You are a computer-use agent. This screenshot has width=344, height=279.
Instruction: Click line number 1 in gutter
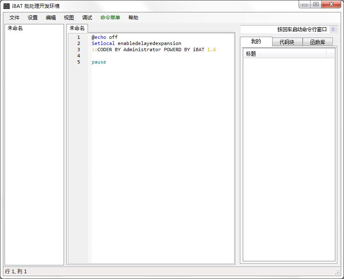point(78,37)
